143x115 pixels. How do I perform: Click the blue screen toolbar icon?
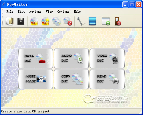click(92, 21)
